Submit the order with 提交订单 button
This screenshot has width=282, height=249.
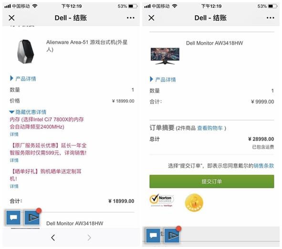coord(212,181)
